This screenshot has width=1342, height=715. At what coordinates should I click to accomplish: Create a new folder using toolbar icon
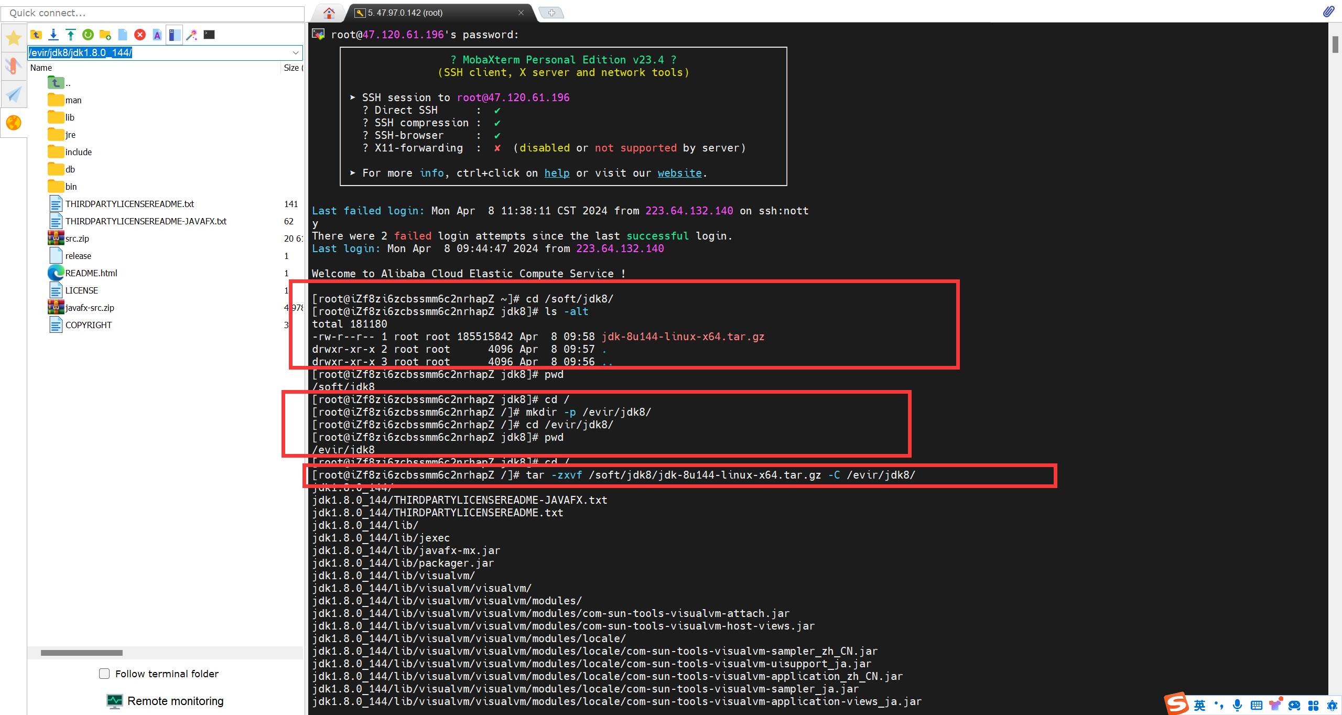click(105, 35)
